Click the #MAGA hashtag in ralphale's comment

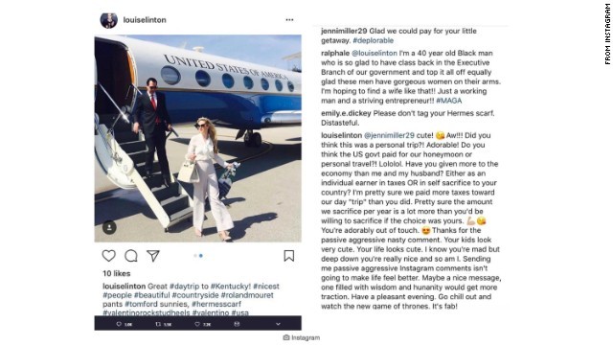point(449,101)
